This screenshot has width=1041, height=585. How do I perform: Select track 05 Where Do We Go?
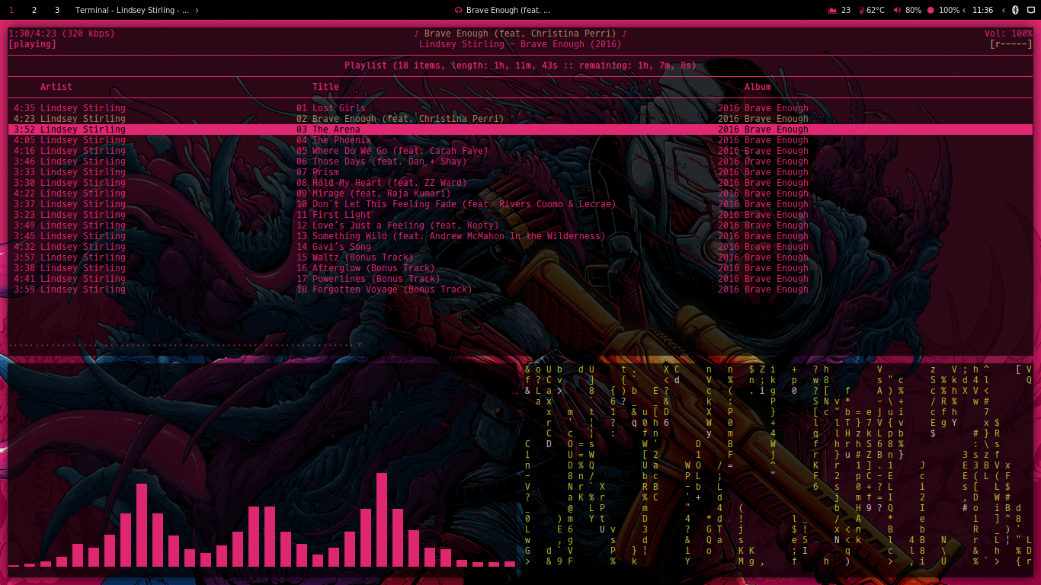click(520, 151)
